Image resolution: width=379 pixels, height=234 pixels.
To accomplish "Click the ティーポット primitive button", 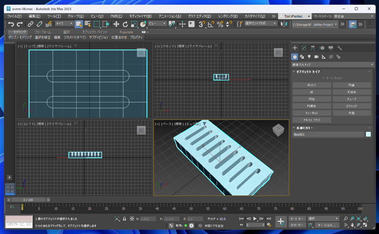I will (312, 113).
